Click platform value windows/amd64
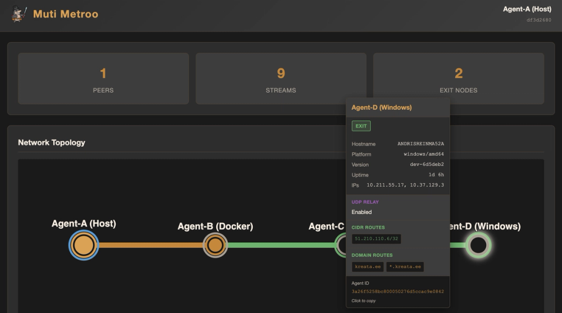This screenshot has height=313, width=562. (x=424, y=154)
